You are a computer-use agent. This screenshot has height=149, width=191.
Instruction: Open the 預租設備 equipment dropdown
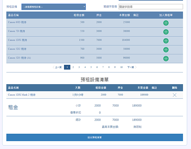click(x=53, y=7)
